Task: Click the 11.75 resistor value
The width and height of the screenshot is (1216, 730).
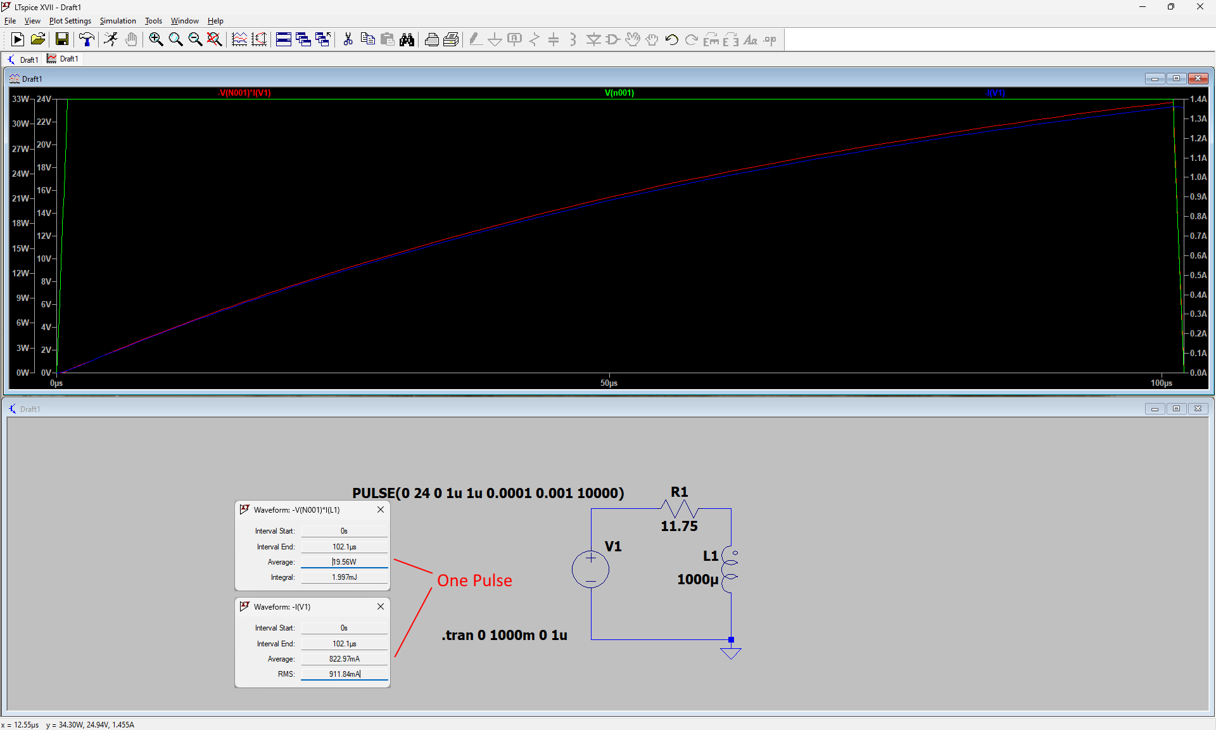Action: (679, 526)
